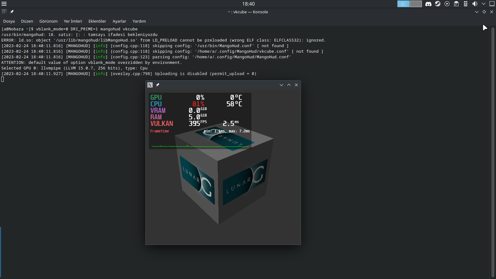Open the Görünüm menu
The height and width of the screenshot is (279, 496).
48,21
